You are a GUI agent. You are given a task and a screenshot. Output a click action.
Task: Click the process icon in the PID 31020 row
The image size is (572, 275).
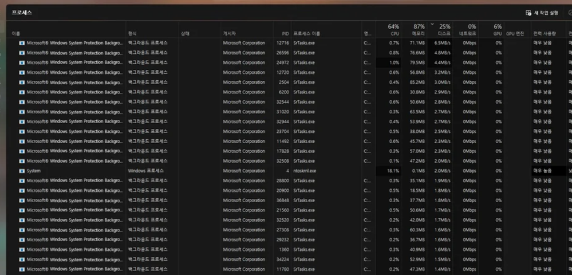22,112
